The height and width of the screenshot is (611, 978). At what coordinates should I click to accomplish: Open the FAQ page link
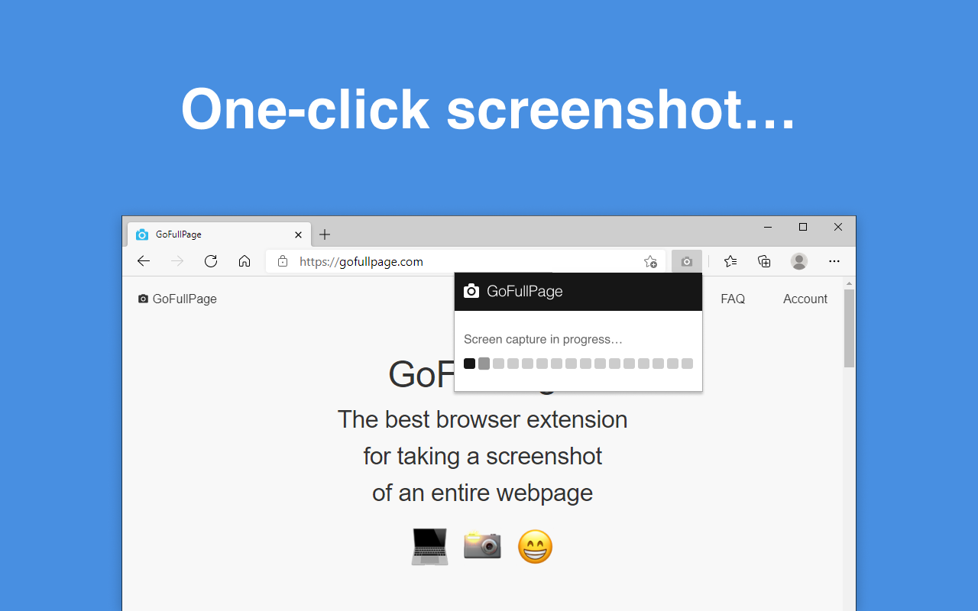click(x=733, y=299)
